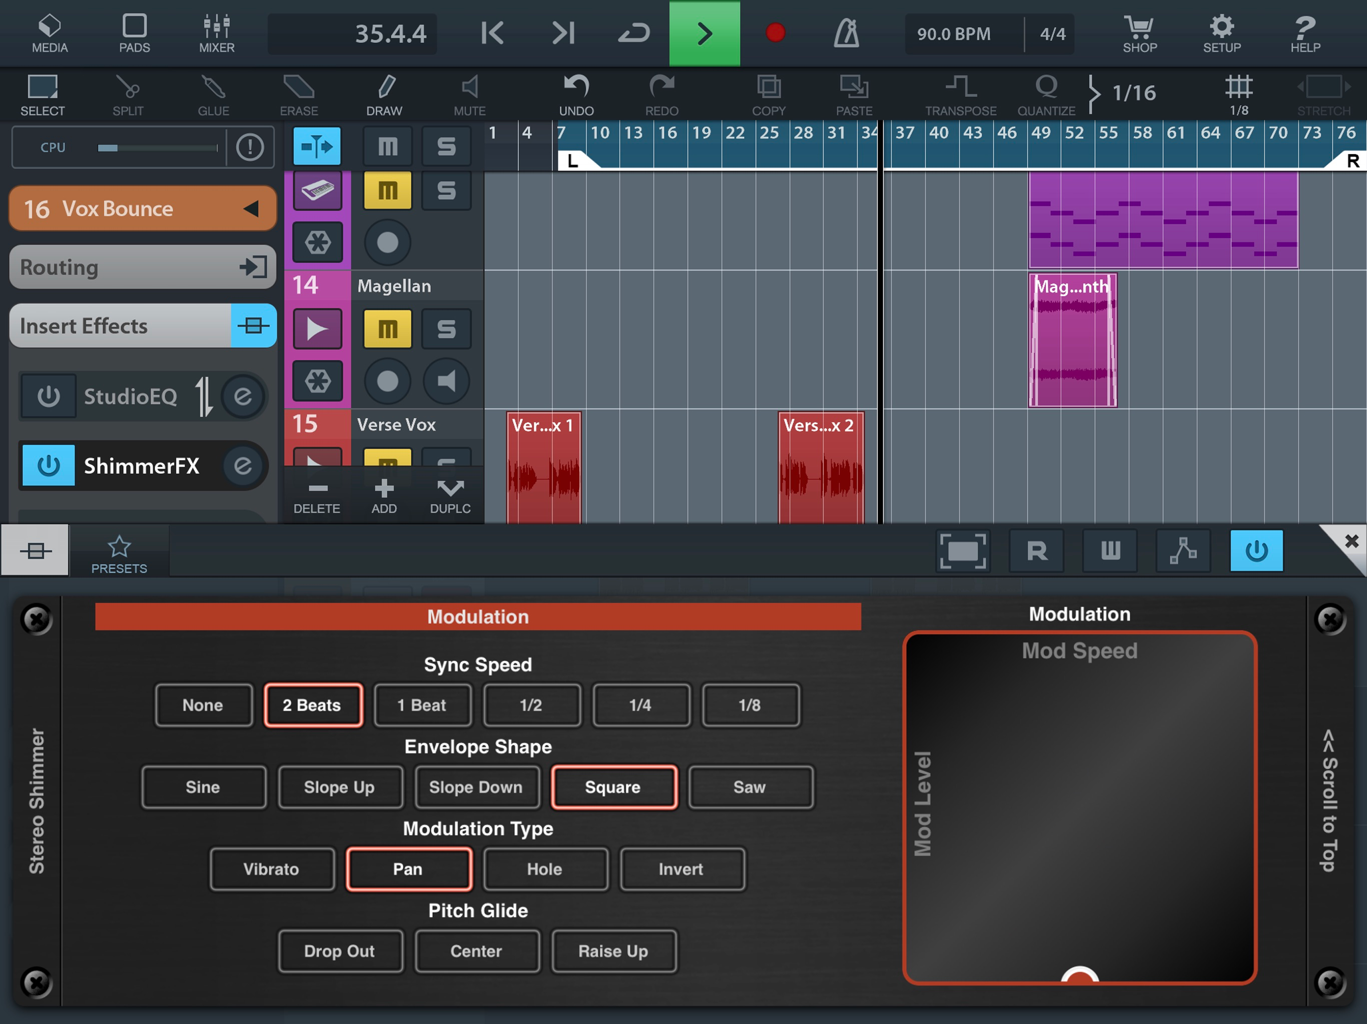Open automation curve view icon

[1183, 550]
